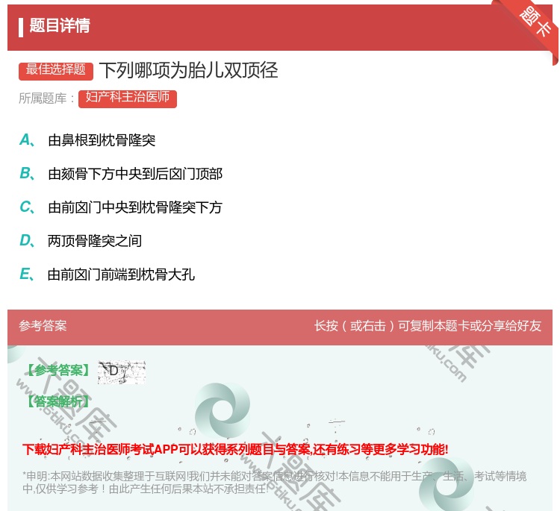Click the 申明 disclaimer text
560x511 pixels.
[274, 482]
